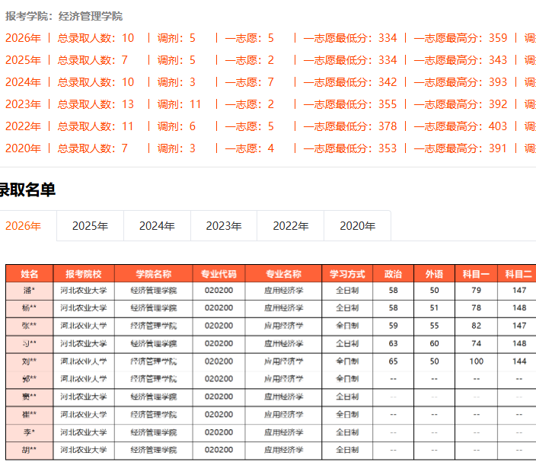The height and width of the screenshot is (462, 536).
Task: Click the 专业代码 column header
Action: coord(219,274)
